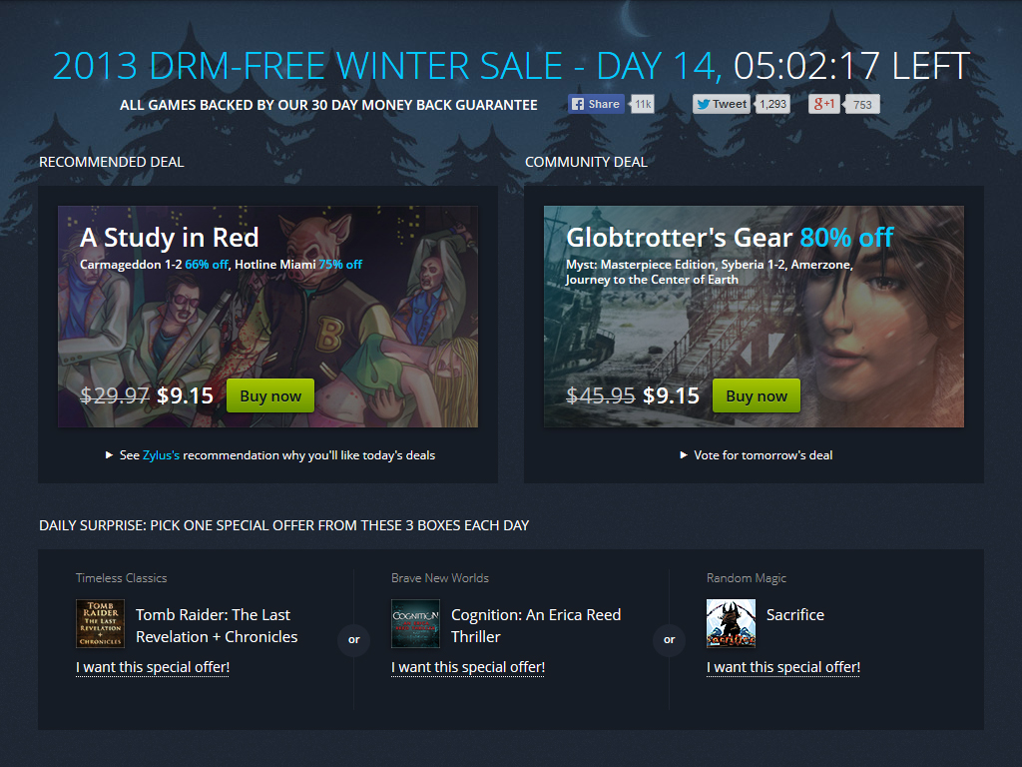Image resolution: width=1022 pixels, height=767 pixels.
Task: Open the Cognition game cover thumbnail
Action: [415, 623]
